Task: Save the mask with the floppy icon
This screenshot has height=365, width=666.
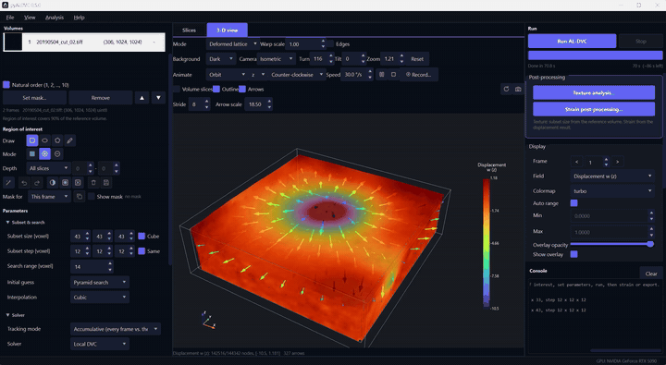Action: point(106,183)
